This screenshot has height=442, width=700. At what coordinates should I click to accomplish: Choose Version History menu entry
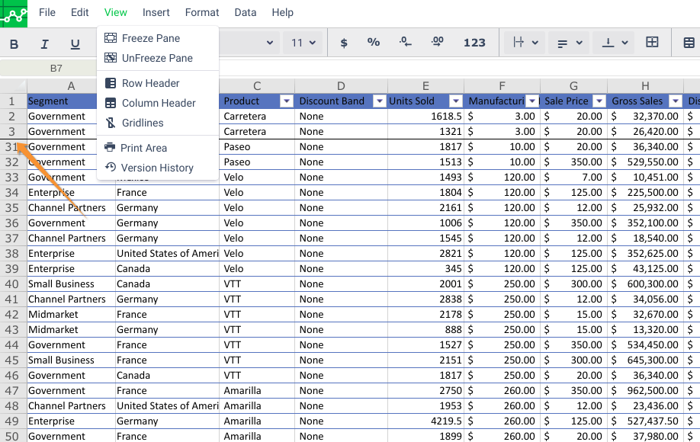pos(157,168)
